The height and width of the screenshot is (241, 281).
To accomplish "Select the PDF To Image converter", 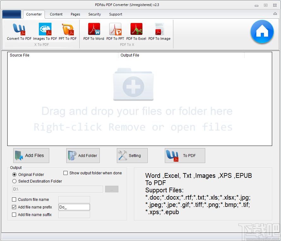I will point(159,32).
